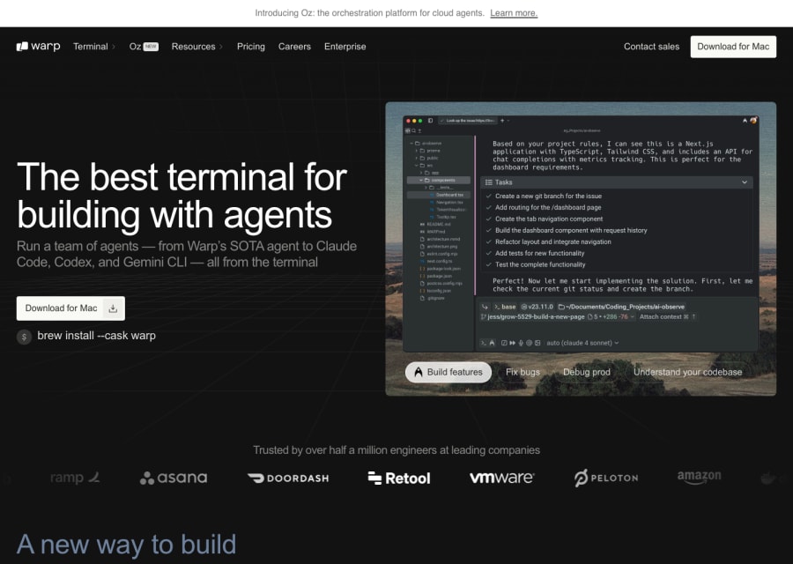Open the user avatar in Warp window

coord(753,121)
